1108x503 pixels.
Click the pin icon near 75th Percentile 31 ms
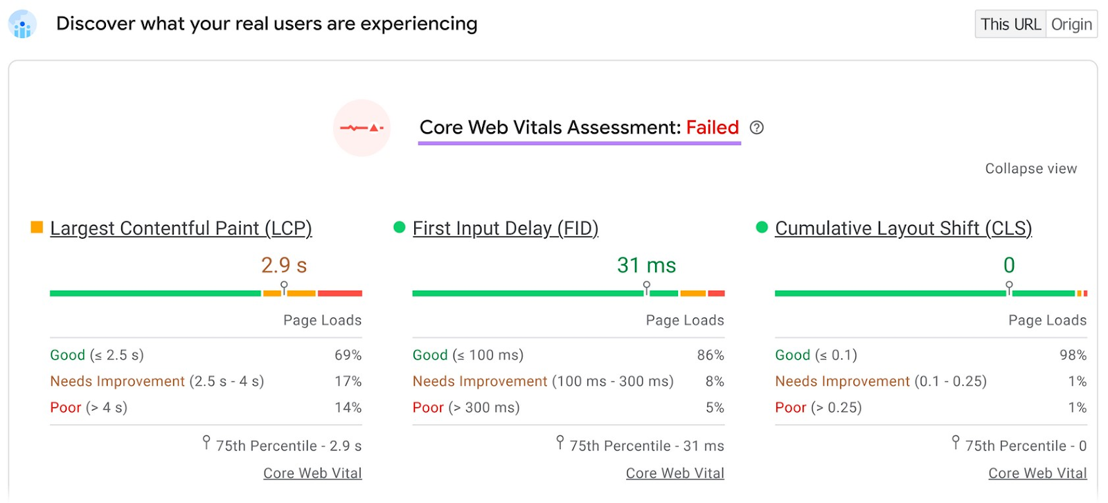[560, 441]
